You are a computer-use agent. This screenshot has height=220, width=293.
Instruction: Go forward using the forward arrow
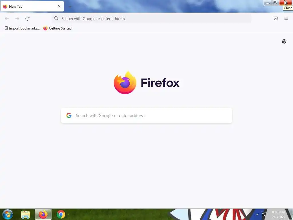click(x=17, y=19)
